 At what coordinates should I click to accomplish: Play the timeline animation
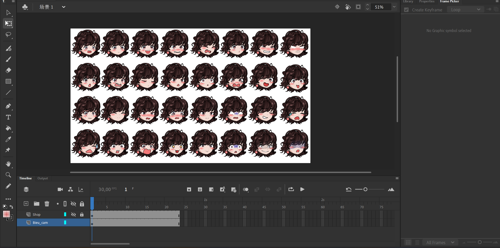[302, 190]
